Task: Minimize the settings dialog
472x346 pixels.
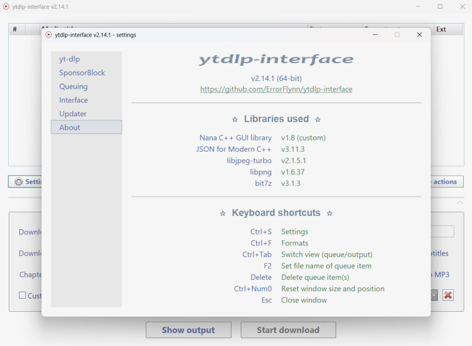Action: (x=375, y=35)
